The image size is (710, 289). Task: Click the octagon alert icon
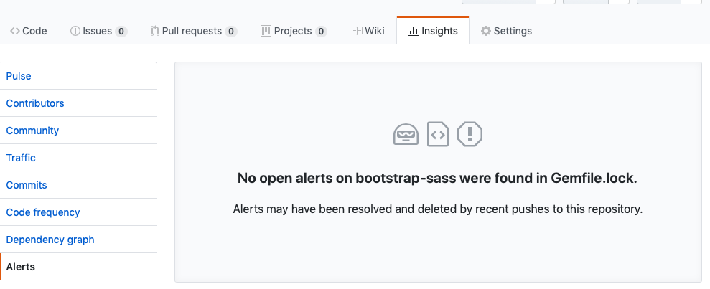[470, 134]
